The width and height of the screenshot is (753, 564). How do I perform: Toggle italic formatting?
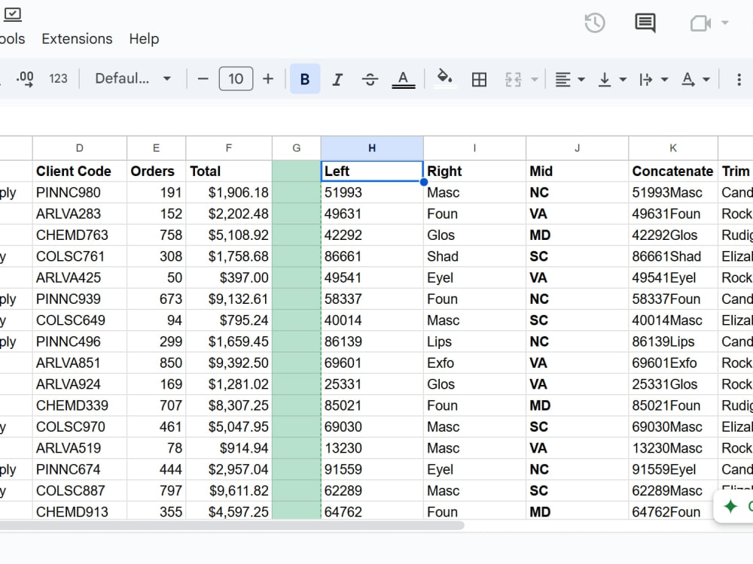337,79
